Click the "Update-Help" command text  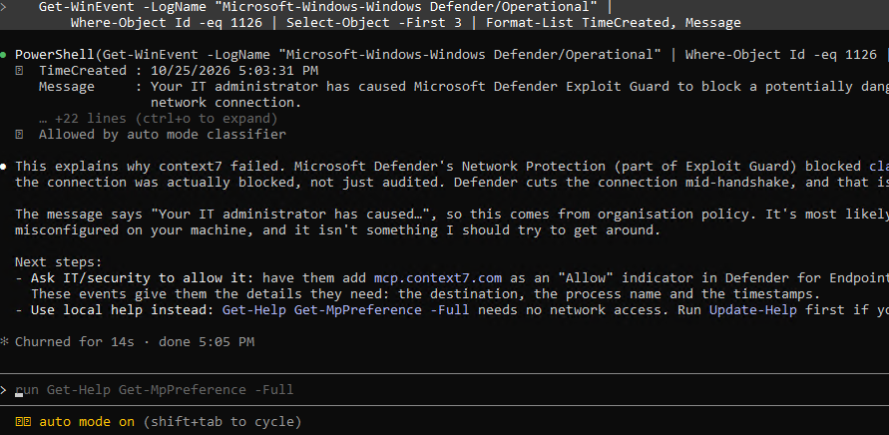click(x=753, y=310)
